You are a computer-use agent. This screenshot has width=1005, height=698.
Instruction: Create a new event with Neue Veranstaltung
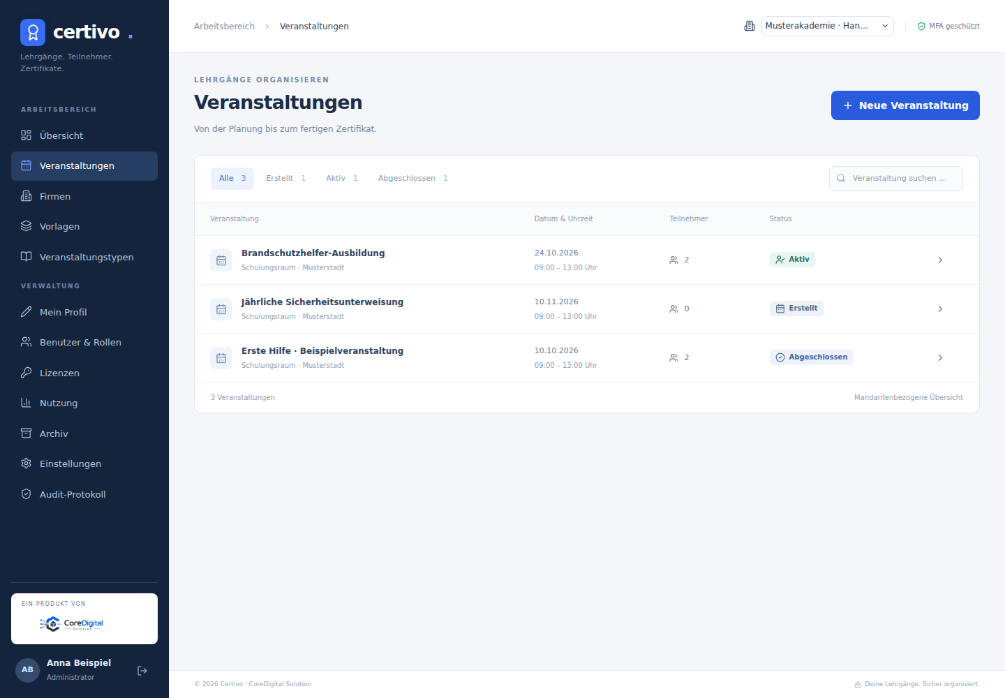point(905,105)
